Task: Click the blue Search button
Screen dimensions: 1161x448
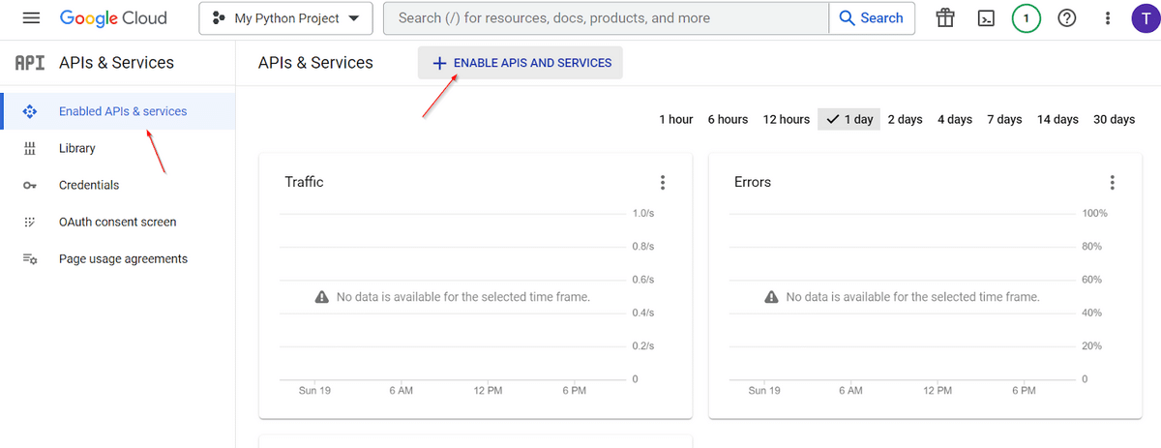Action: pos(872,18)
